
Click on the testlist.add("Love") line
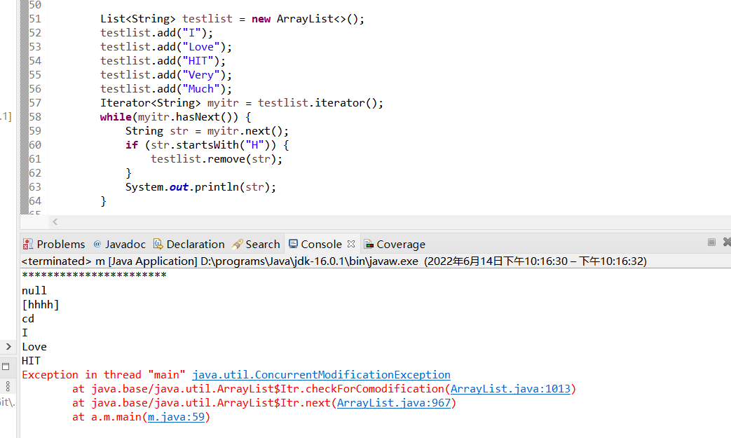coord(166,47)
